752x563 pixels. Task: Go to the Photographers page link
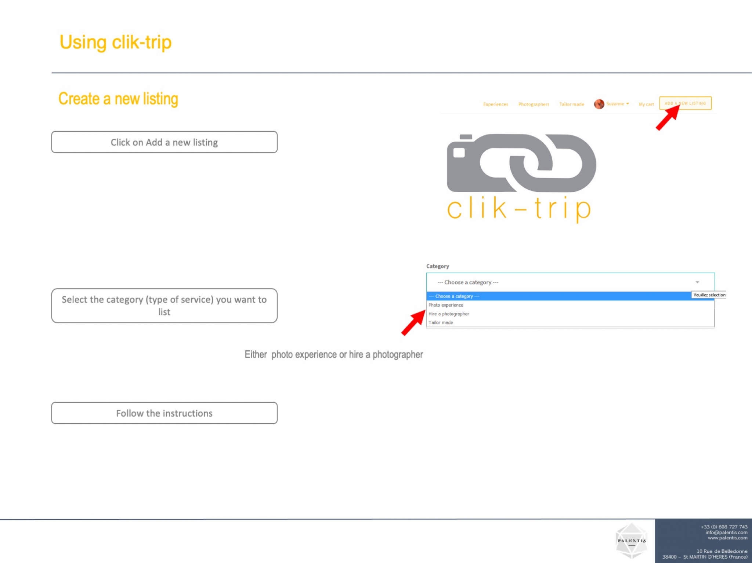pyautogui.click(x=534, y=105)
